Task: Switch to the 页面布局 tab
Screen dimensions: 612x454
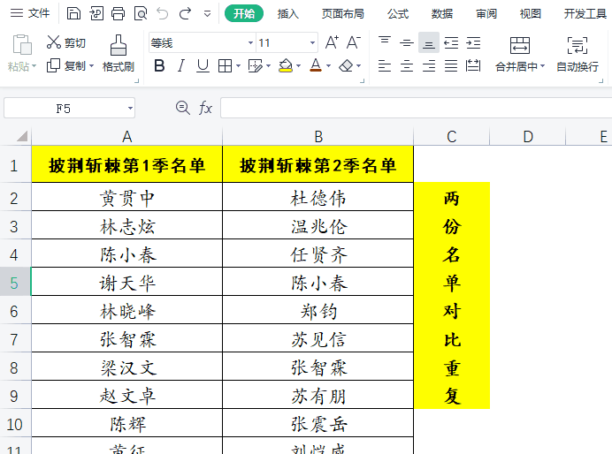Action: click(x=342, y=13)
